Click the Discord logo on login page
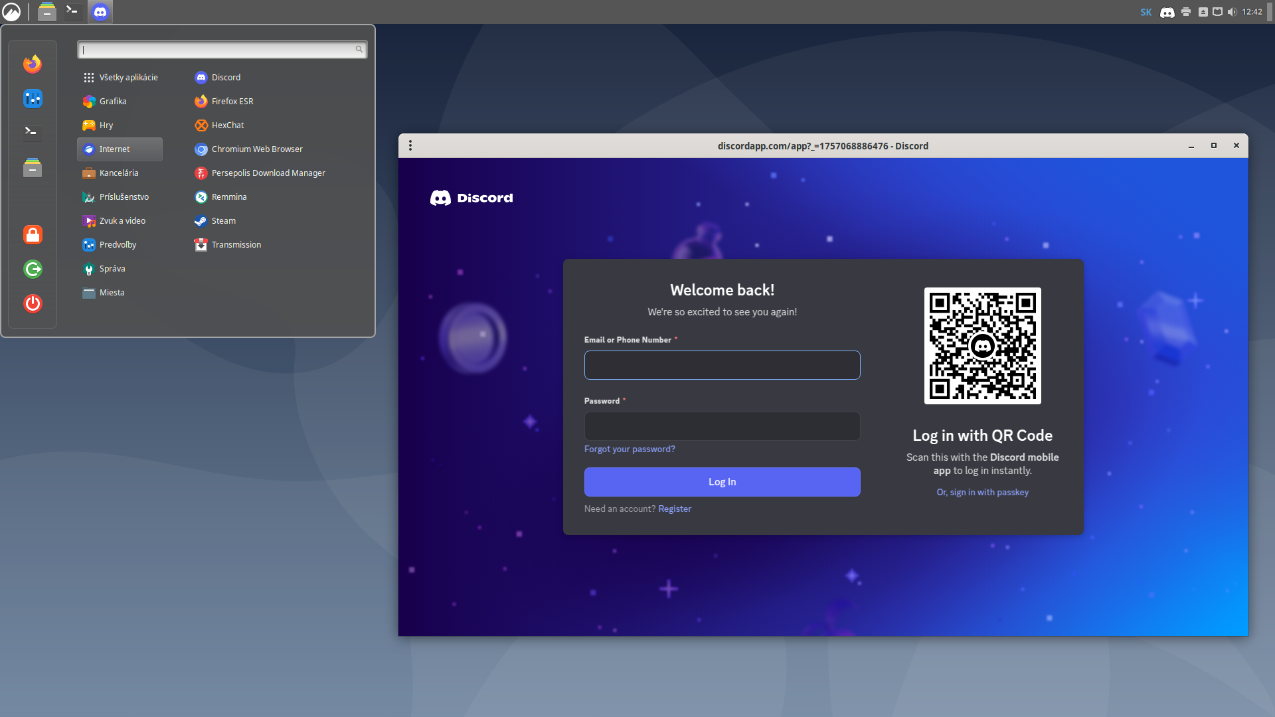The width and height of the screenshot is (1275, 717). click(471, 198)
